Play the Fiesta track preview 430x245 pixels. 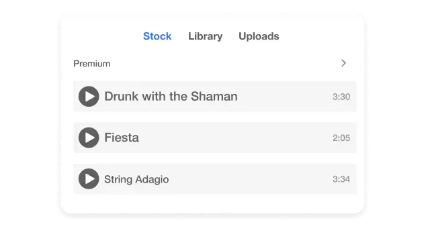89,138
